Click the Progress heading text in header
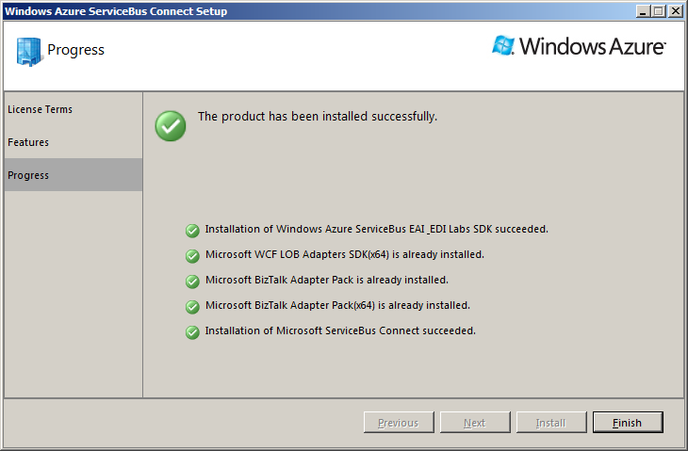Viewport: 688px width, 451px height. [76, 50]
